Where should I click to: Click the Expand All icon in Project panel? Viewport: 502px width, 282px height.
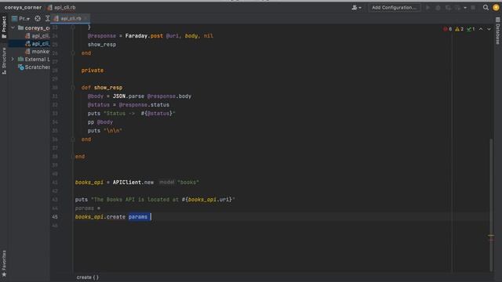(48, 19)
